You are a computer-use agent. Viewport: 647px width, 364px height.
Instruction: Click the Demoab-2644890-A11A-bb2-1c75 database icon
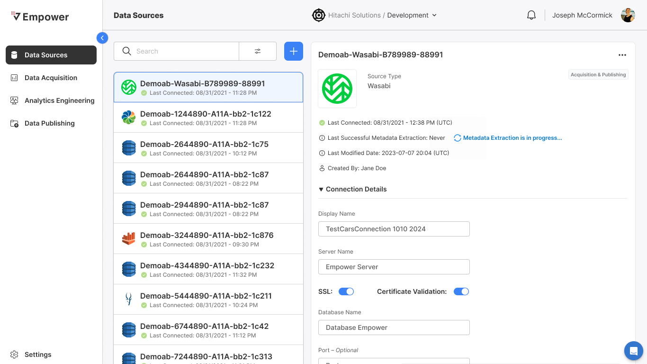click(129, 148)
